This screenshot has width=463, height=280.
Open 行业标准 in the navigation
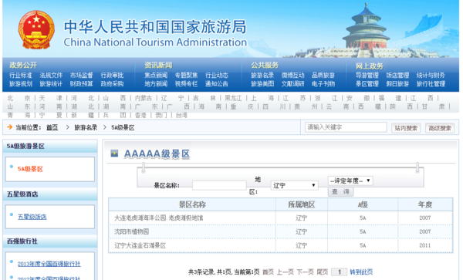(21, 76)
